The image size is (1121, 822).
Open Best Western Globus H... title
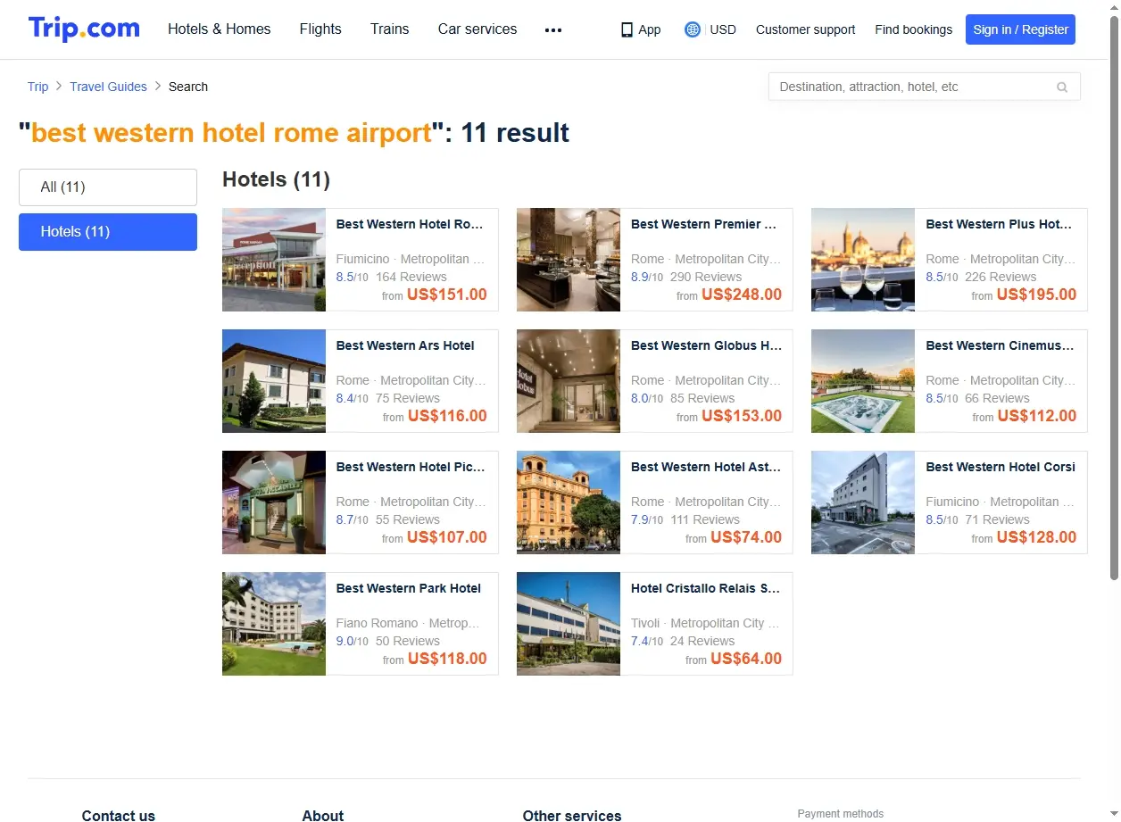pos(706,345)
